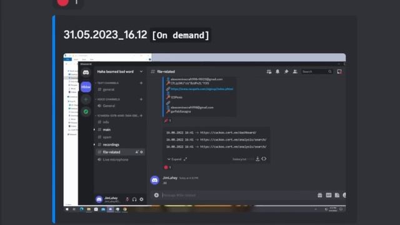Open the inbox icon beside search
This screenshot has width=400, height=225.
pyautogui.click(x=339, y=72)
